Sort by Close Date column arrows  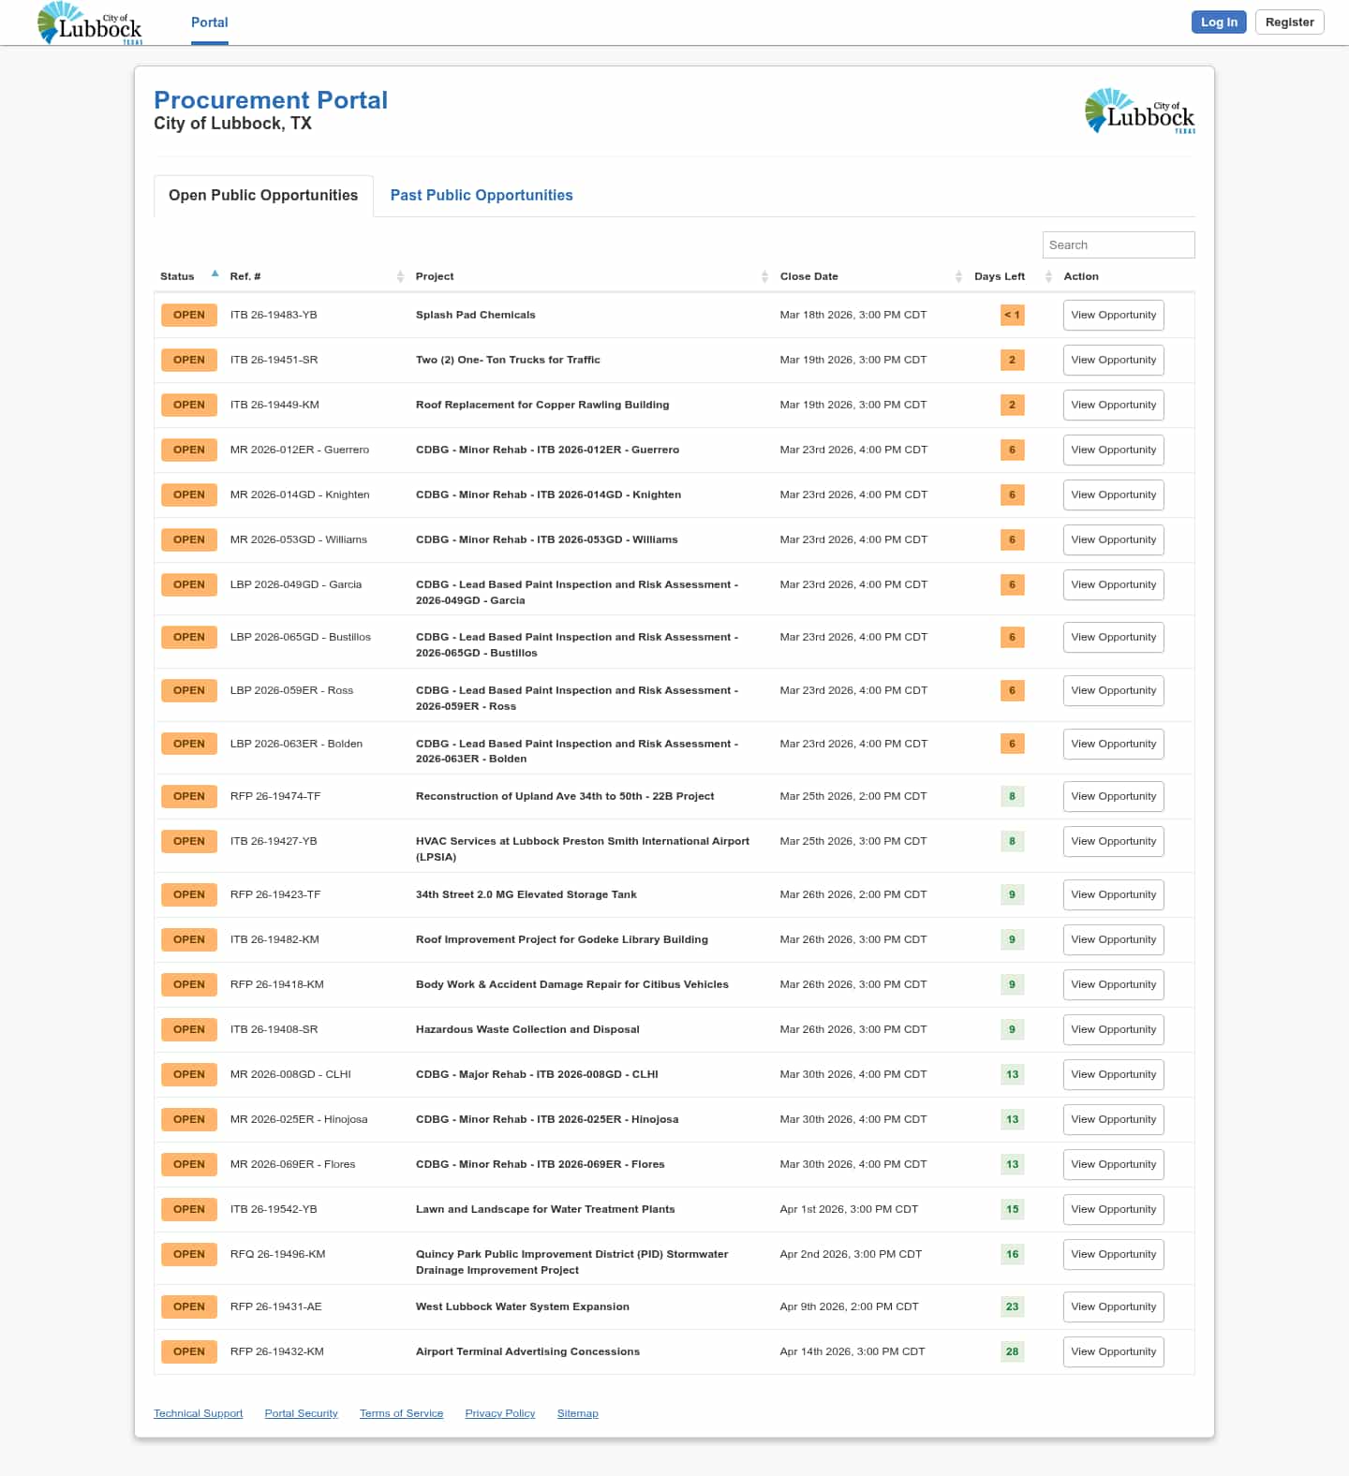[958, 276]
